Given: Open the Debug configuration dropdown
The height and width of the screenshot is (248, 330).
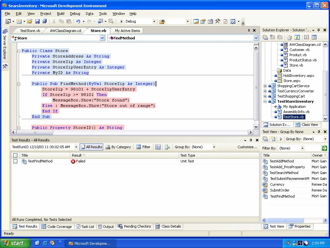Looking at the screenshot, I should pyautogui.click(x=154, y=21).
